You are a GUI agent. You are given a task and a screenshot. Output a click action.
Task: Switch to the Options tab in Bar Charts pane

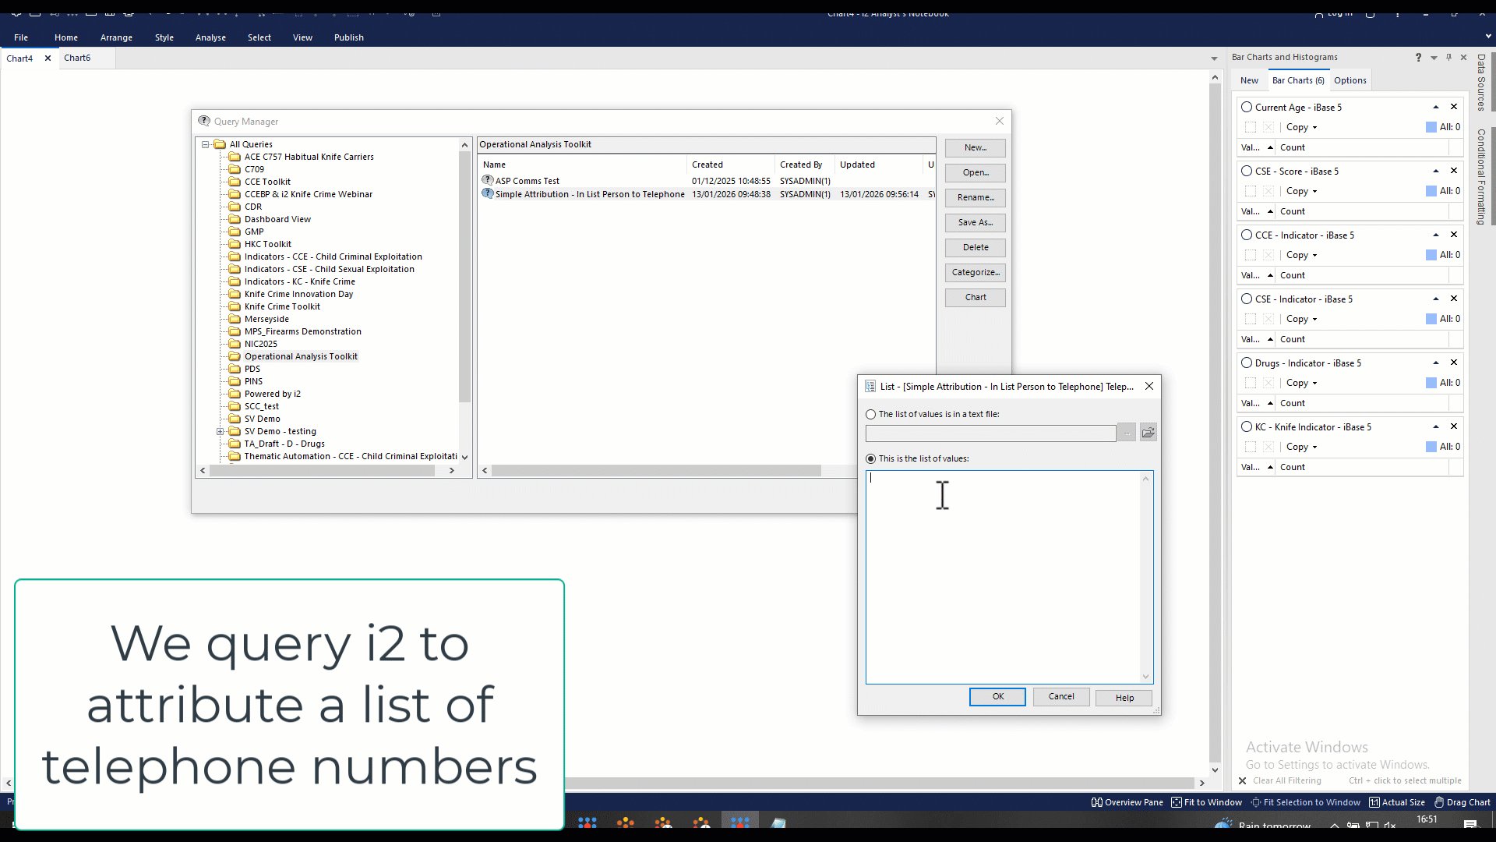coord(1350,80)
